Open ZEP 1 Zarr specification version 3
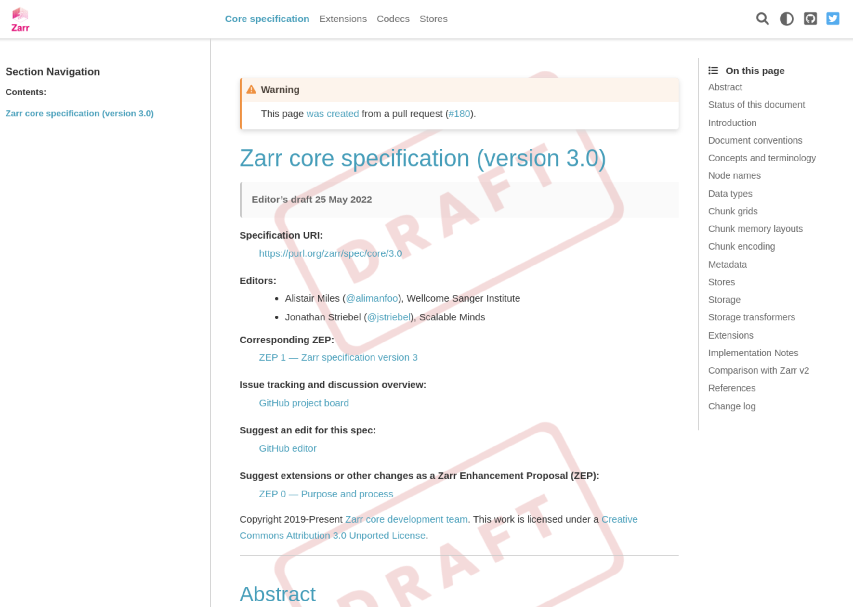Screen dimensions: 853x607 pyautogui.click(x=338, y=357)
